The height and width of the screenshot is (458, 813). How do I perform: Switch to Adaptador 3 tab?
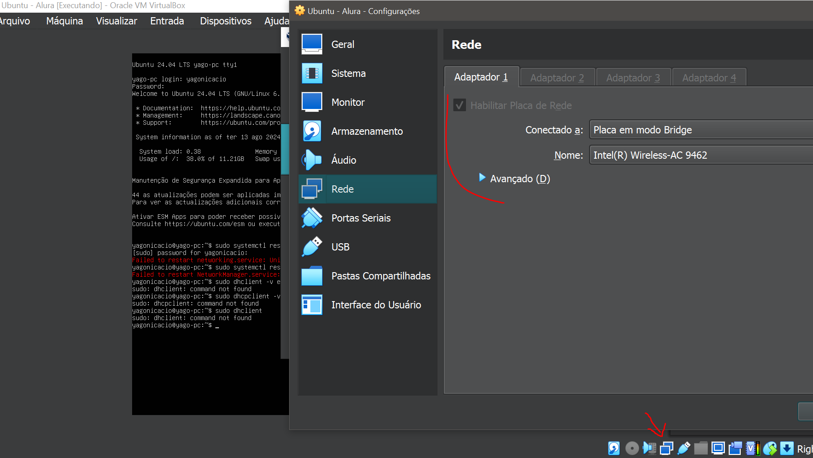[633, 78]
